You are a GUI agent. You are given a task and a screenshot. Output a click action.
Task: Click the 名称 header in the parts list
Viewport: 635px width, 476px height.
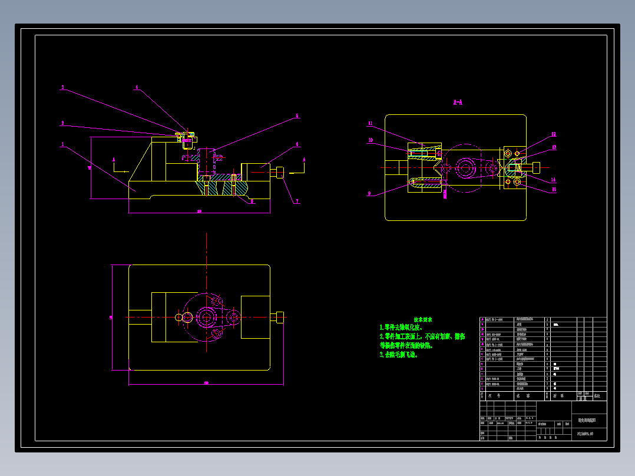click(x=523, y=396)
